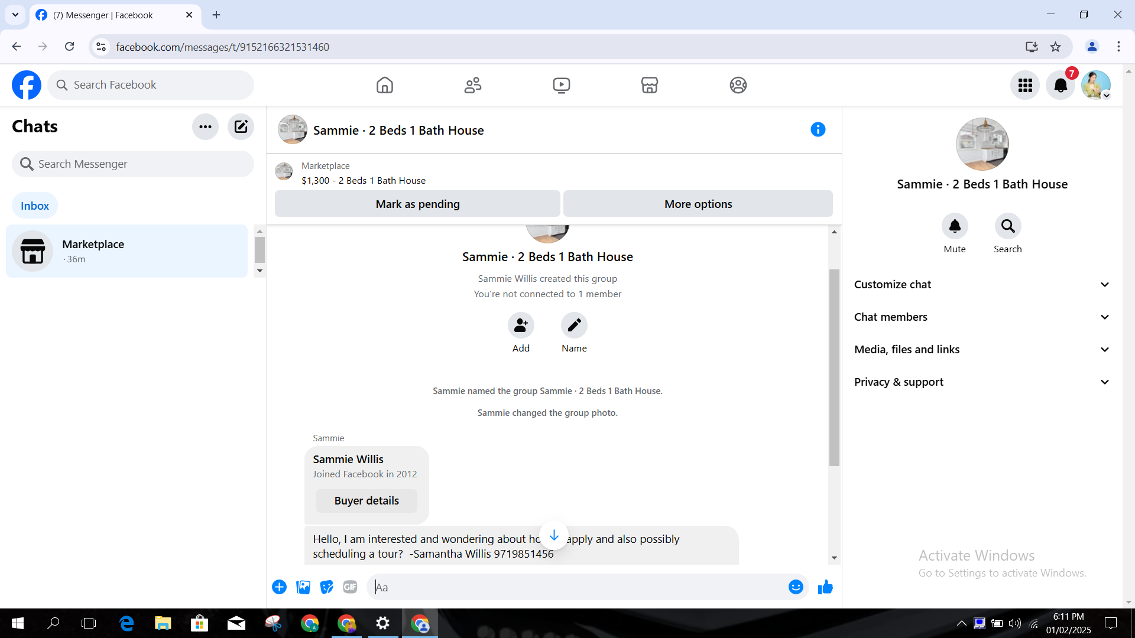Screen dimensions: 1135x638
Task: Open the emoji picker in message box
Action: pyautogui.click(x=796, y=587)
